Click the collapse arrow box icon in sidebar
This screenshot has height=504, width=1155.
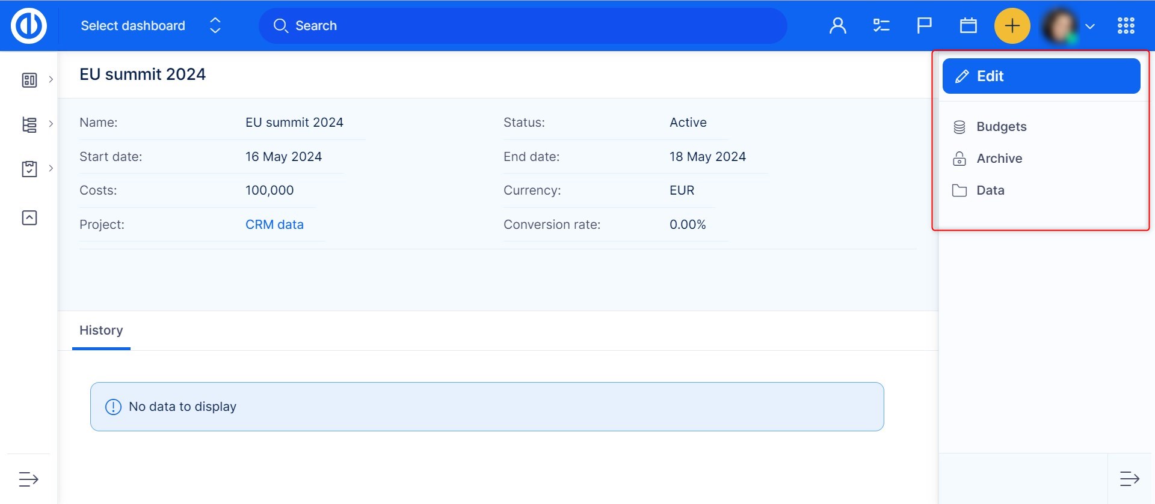click(29, 217)
